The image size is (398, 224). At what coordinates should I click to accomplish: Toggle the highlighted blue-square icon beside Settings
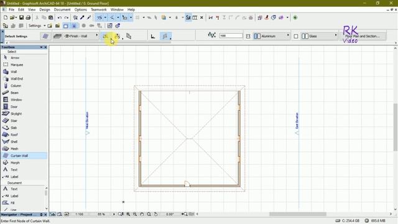click(x=66, y=26)
